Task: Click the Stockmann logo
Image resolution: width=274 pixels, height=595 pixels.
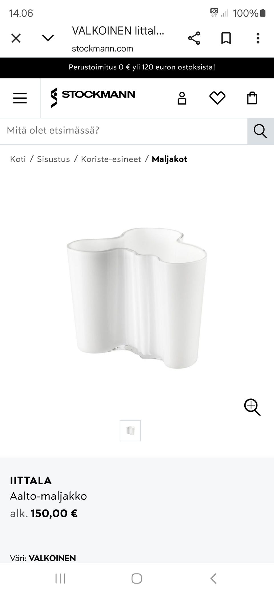Action: (93, 97)
